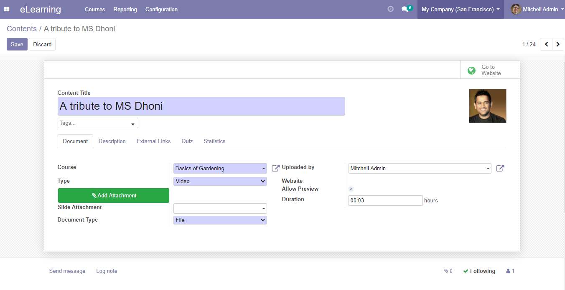Click the Course field label
The width and height of the screenshot is (565, 290).
[67, 167]
